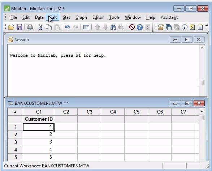
Task: Click the Cancel red circle icon
Action: click(132, 27)
